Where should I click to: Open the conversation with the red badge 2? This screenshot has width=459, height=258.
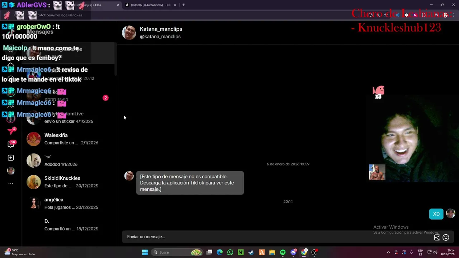coord(68,96)
